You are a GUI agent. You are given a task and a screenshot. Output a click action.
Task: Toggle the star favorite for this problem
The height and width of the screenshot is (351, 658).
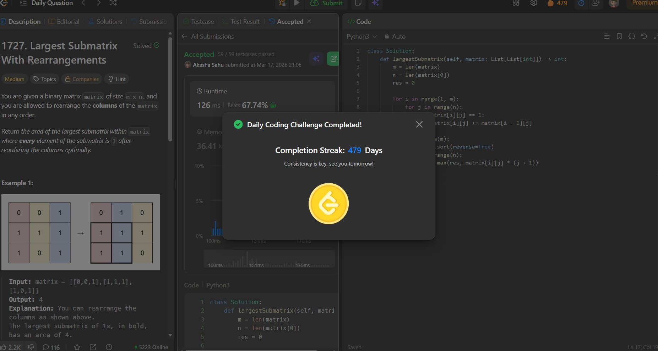pos(77,347)
